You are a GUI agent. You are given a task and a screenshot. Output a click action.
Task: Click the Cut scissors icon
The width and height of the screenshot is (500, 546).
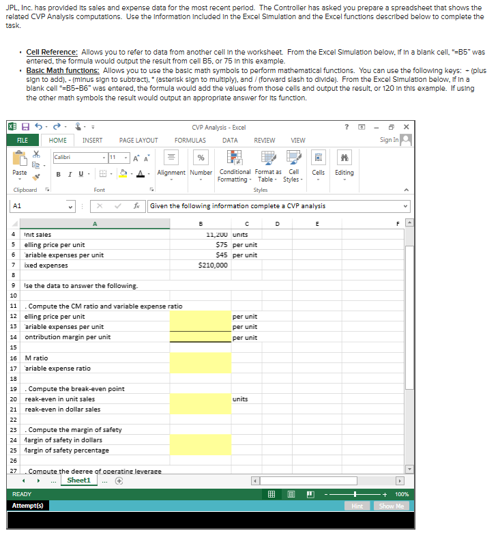[36, 154]
